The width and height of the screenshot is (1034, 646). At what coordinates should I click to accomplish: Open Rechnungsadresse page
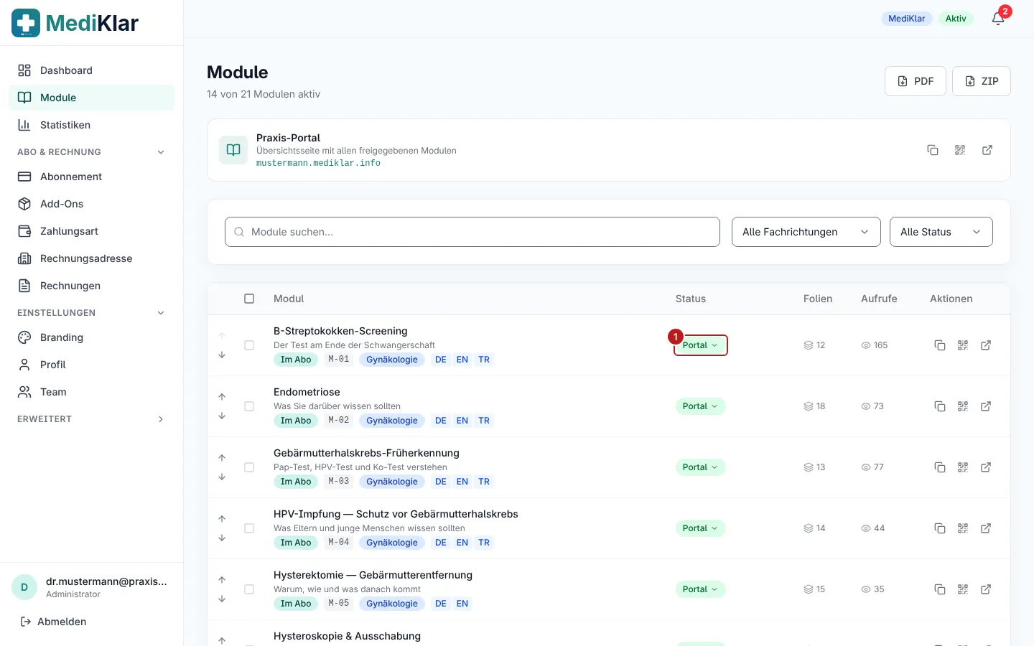[x=92, y=258]
